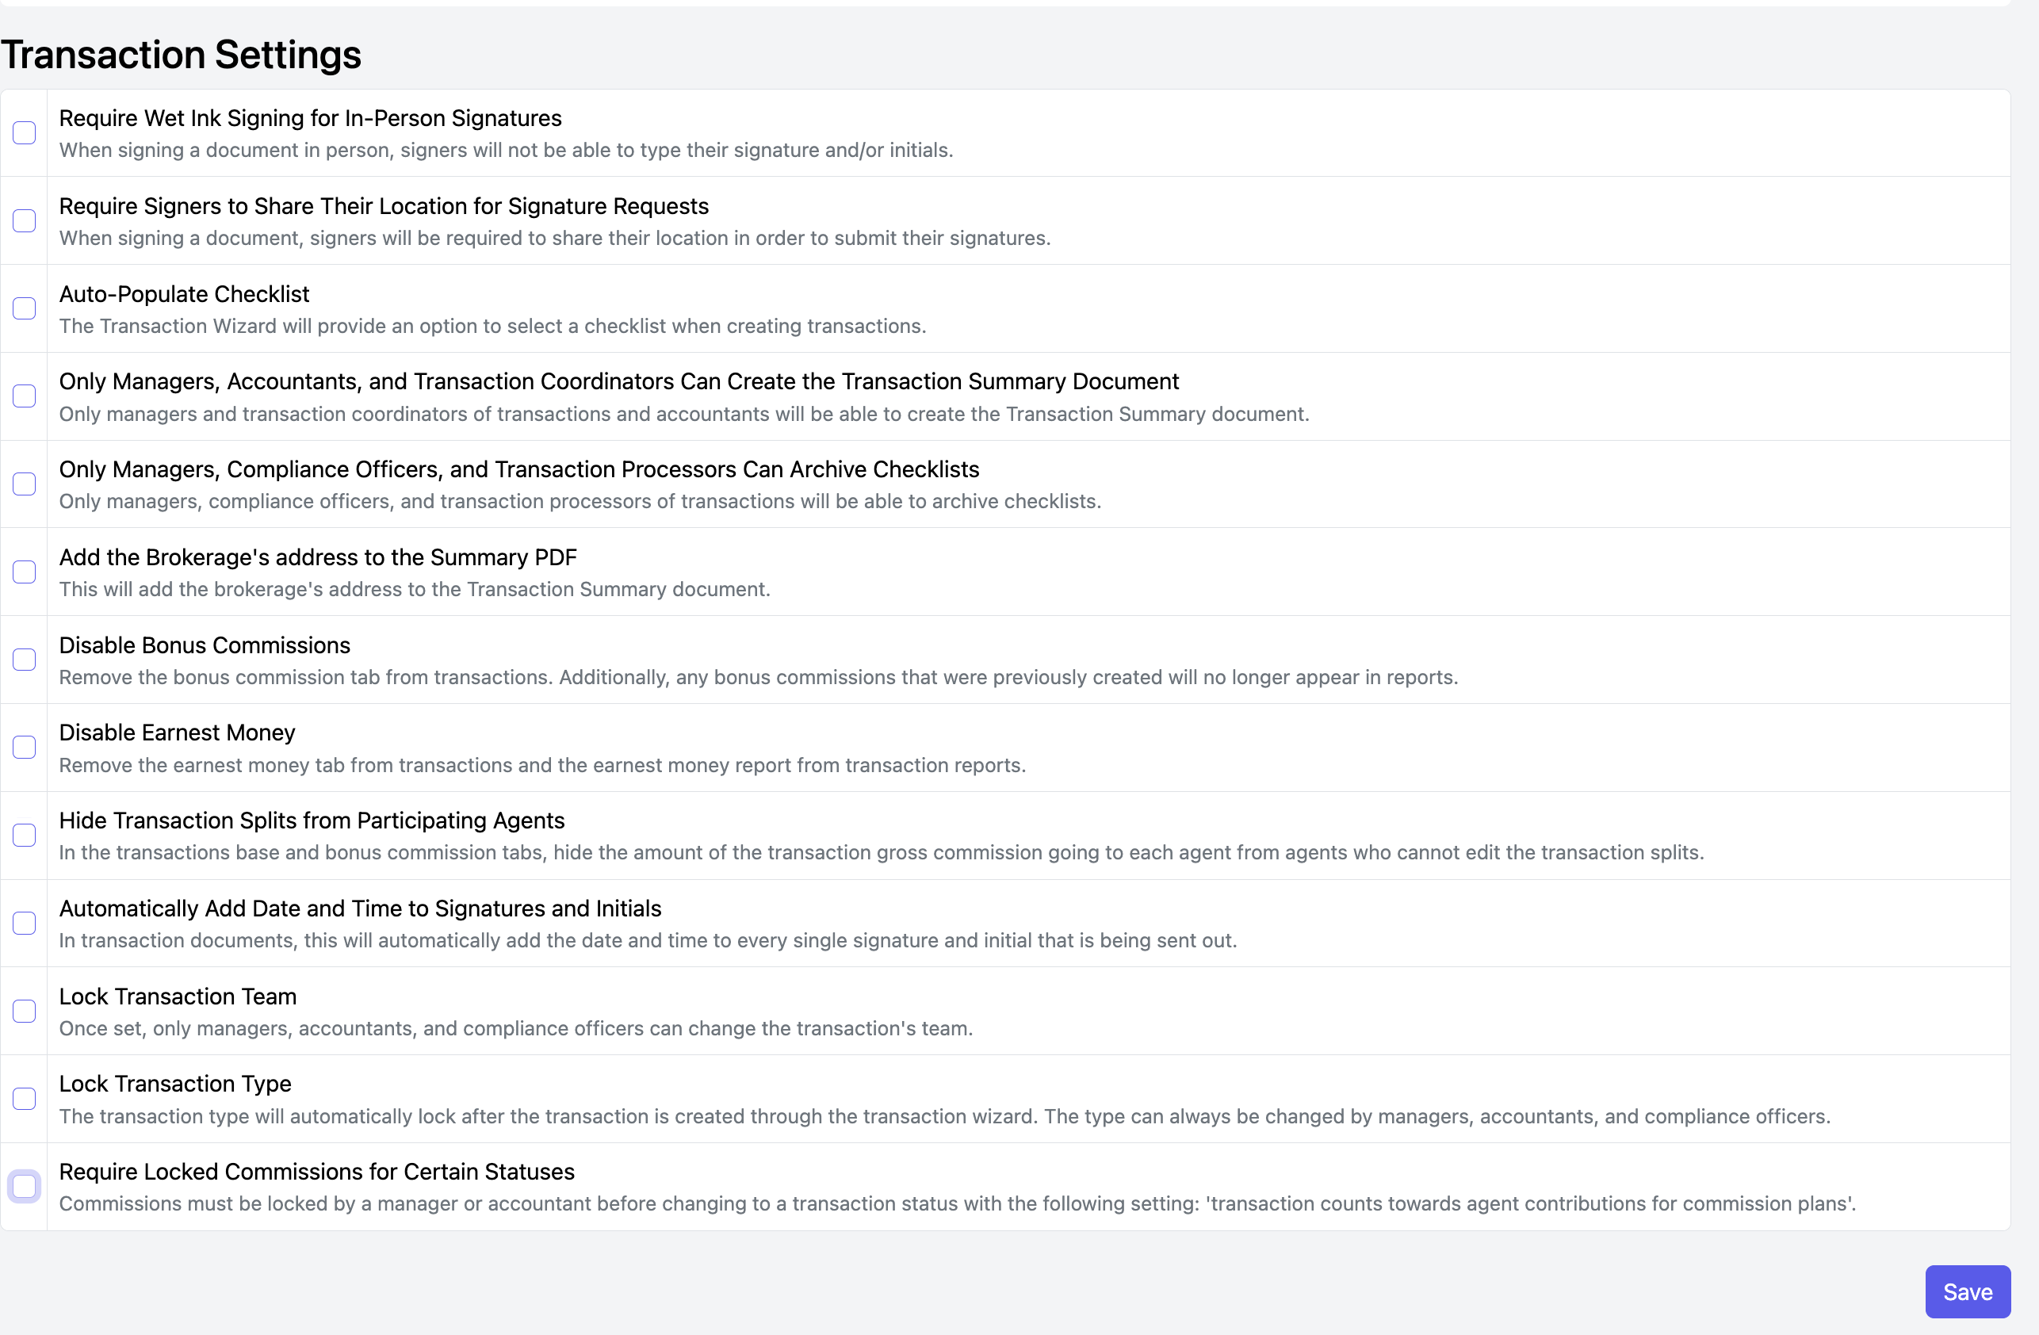Image resolution: width=2039 pixels, height=1335 pixels.
Task: Tick the Auto-Populate Checklist checkbox
Action: (24, 308)
